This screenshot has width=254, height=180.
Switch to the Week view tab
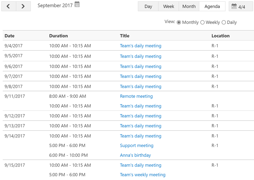tap(168, 6)
